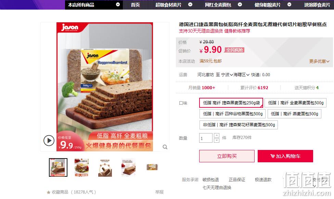The width and height of the screenshot is (334, 199).
Task: Decrease quantity with the down arrow
Action: [x=216, y=140]
